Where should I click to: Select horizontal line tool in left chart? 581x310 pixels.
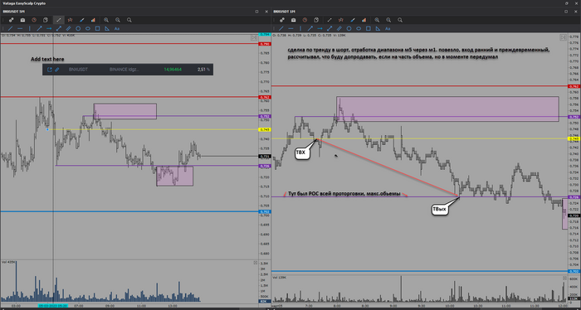[20, 28]
